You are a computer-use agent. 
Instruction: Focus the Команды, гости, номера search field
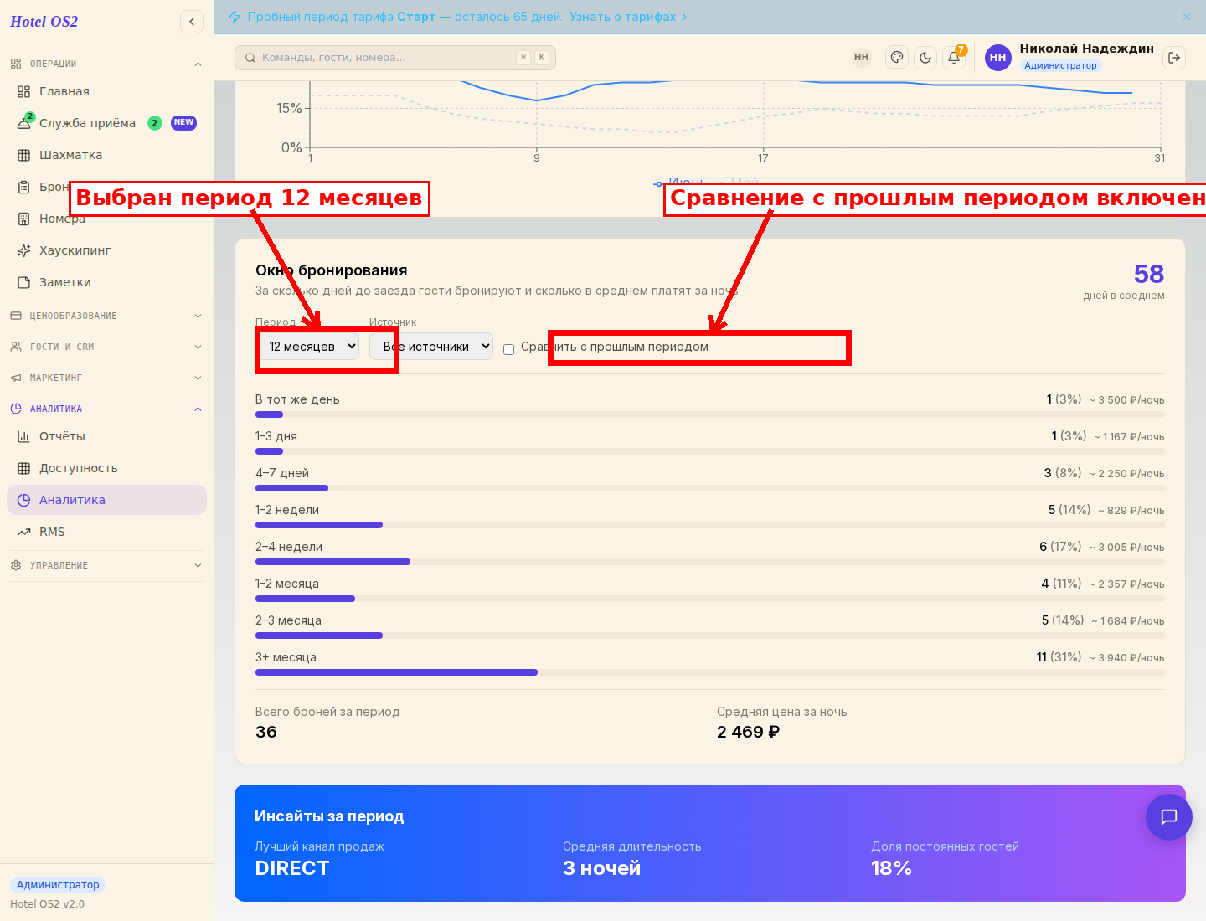[395, 58]
